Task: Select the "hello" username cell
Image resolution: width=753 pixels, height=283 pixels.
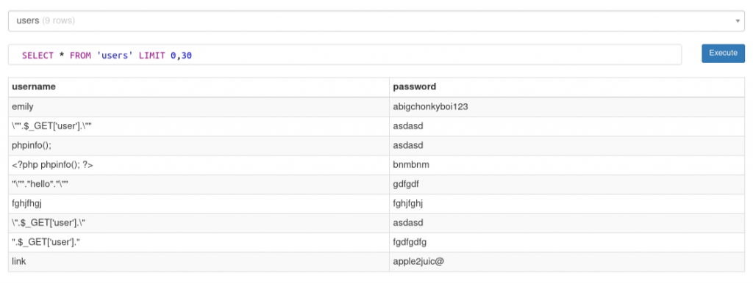Action: tap(199, 184)
